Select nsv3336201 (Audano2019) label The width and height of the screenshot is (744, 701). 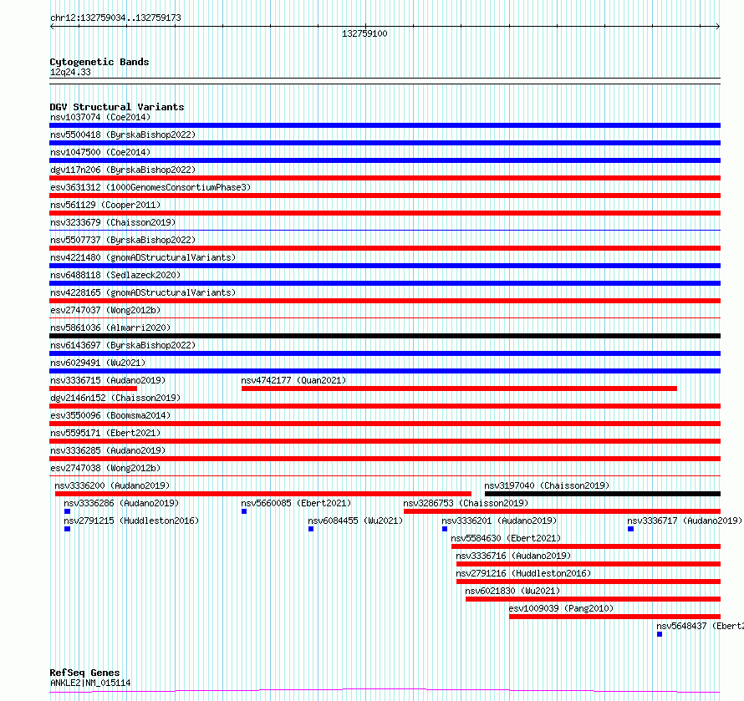499,521
